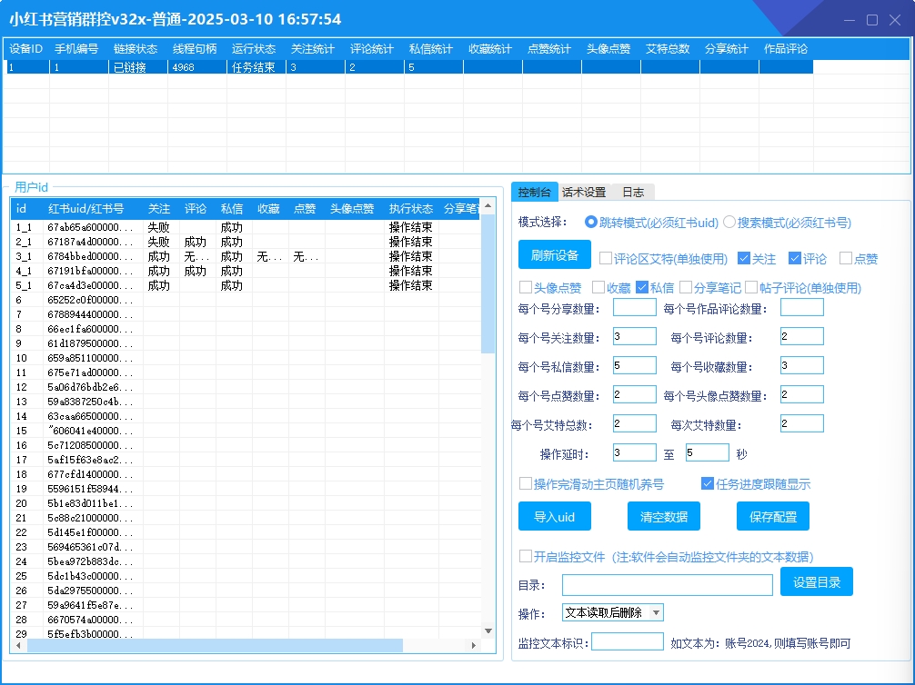Enable the 点赞 checkbox
The width and height of the screenshot is (915, 685).
pos(846,258)
